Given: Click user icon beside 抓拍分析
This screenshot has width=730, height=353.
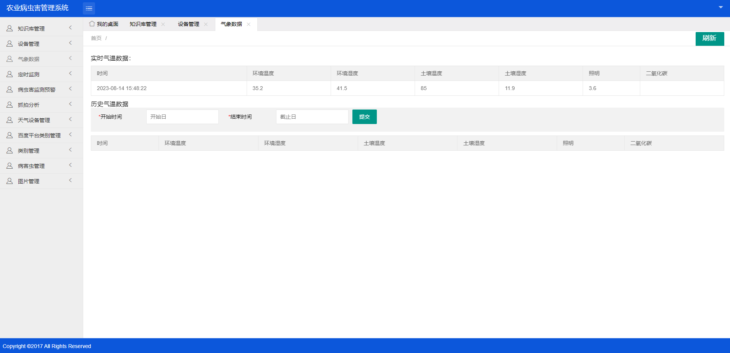Looking at the screenshot, I should [x=10, y=105].
